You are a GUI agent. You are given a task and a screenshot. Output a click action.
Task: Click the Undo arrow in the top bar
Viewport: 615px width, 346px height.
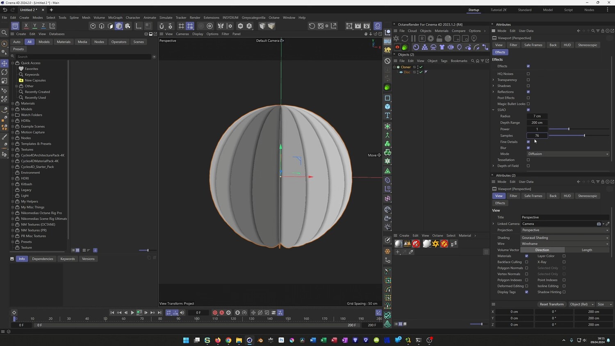[5, 10]
